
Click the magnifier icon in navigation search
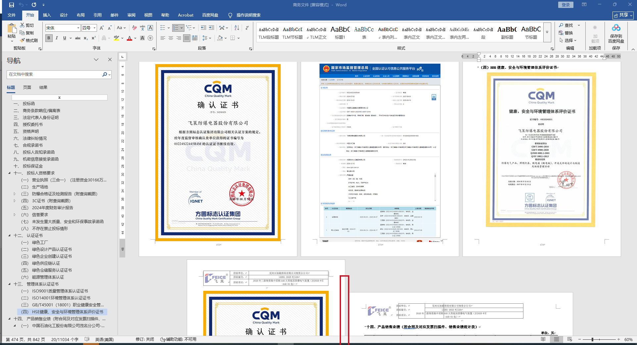(x=105, y=74)
